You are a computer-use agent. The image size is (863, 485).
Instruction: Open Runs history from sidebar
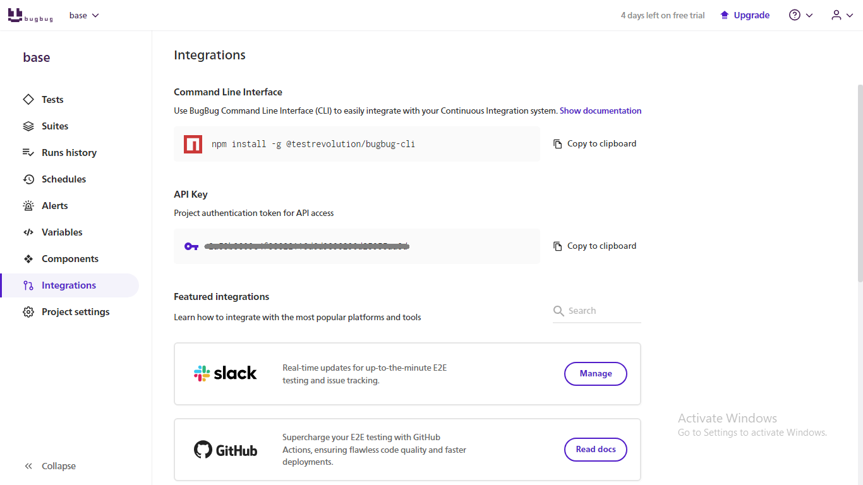[x=69, y=153]
